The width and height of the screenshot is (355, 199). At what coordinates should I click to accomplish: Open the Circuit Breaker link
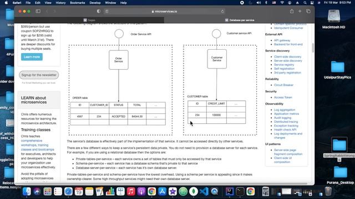tap(283, 85)
